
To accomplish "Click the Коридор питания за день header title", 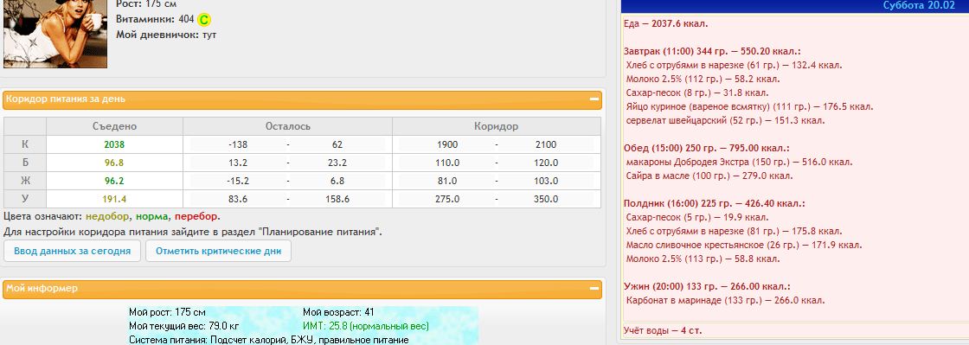I will click(66, 99).
